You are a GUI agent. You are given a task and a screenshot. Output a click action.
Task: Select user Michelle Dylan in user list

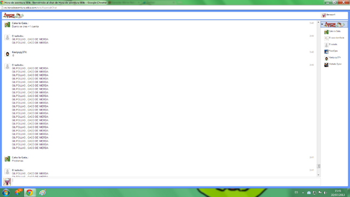click(335, 64)
